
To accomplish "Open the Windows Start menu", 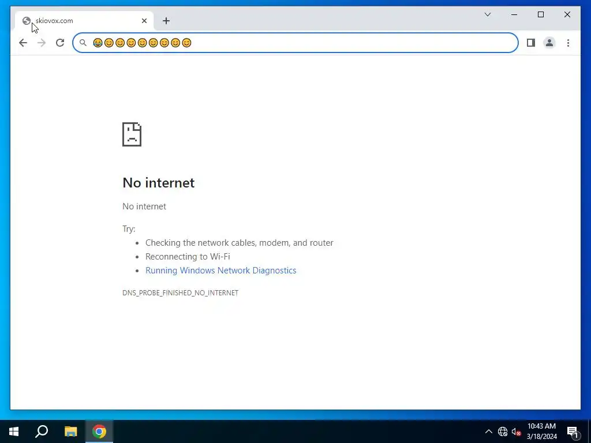I will click(14, 431).
